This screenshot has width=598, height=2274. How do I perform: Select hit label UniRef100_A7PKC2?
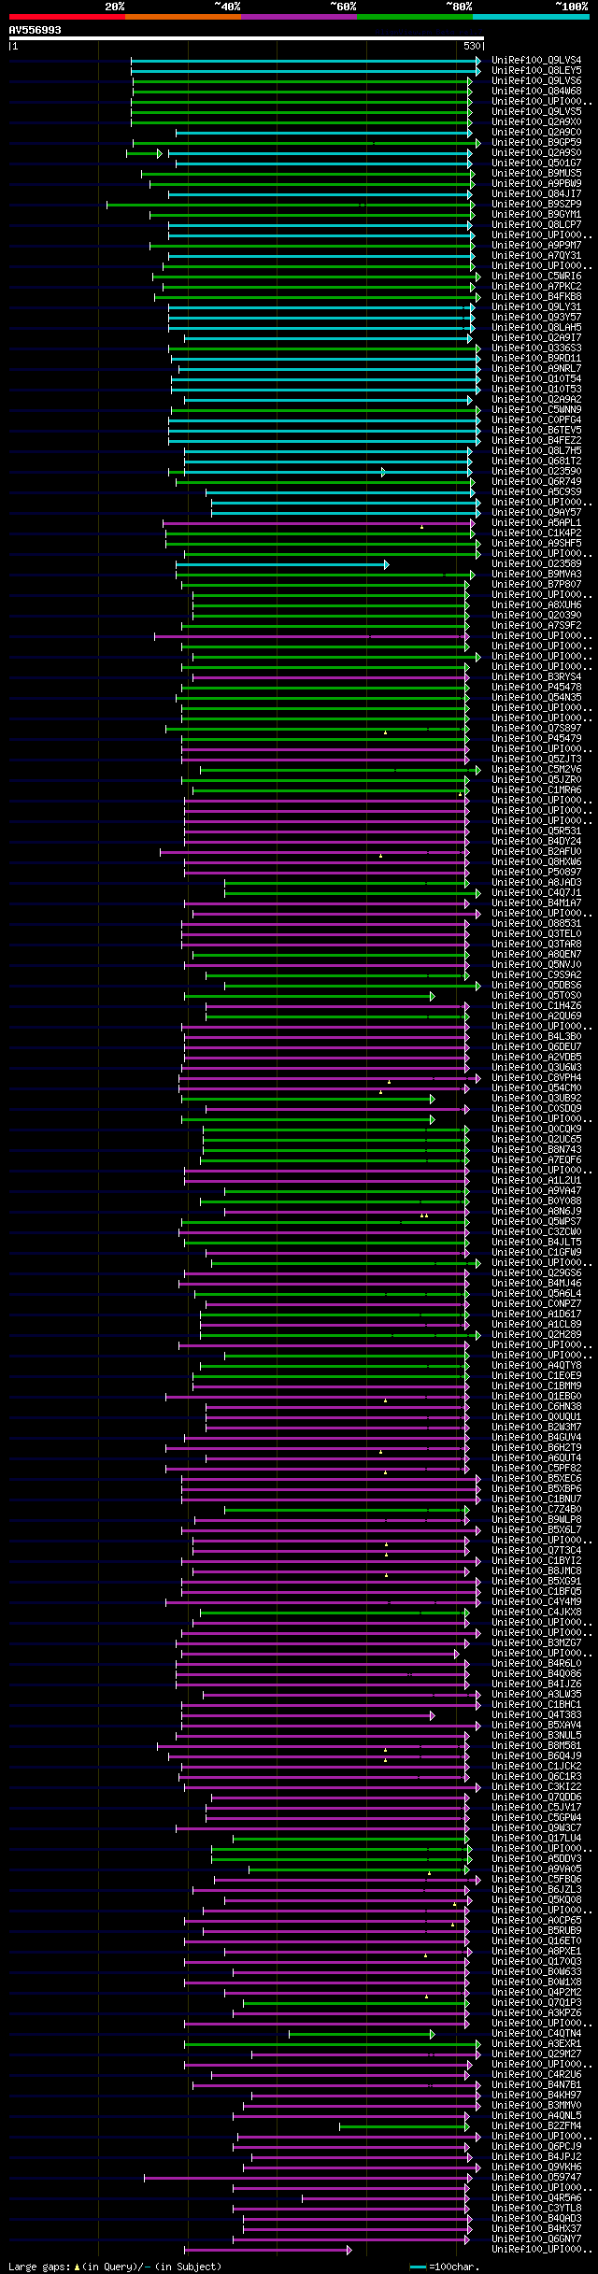pos(536,286)
